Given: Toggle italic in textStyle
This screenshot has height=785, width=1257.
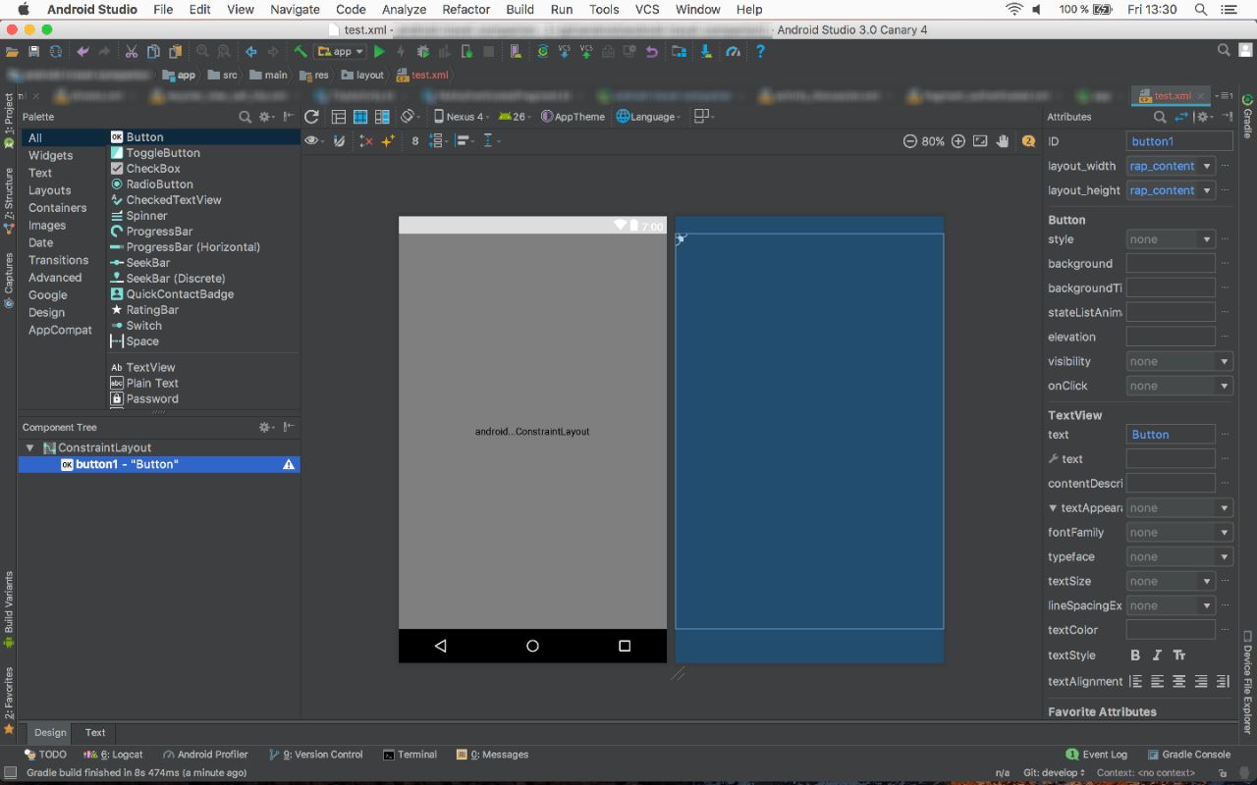Looking at the screenshot, I should point(1157,654).
